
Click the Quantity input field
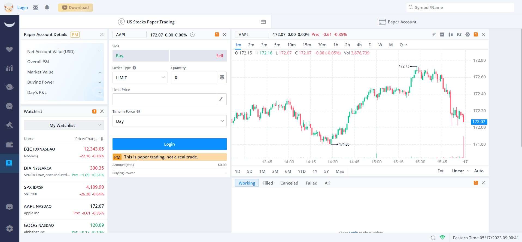[x=194, y=78]
